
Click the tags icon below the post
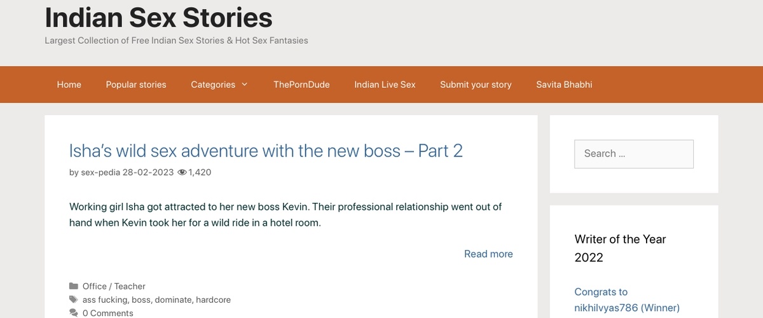point(74,300)
